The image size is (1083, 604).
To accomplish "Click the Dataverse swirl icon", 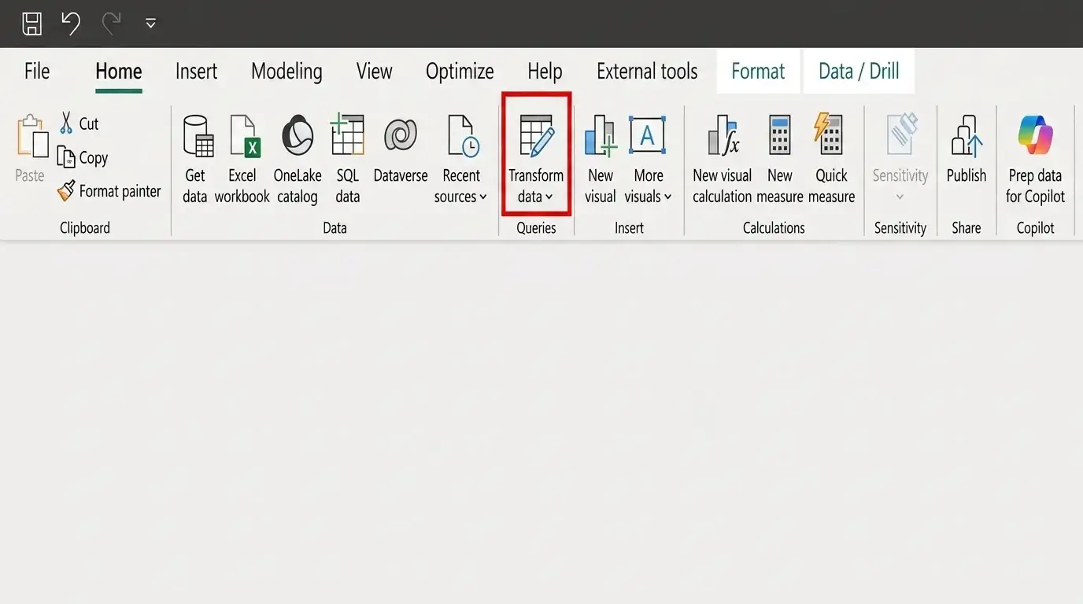I will pyautogui.click(x=401, y=135).
